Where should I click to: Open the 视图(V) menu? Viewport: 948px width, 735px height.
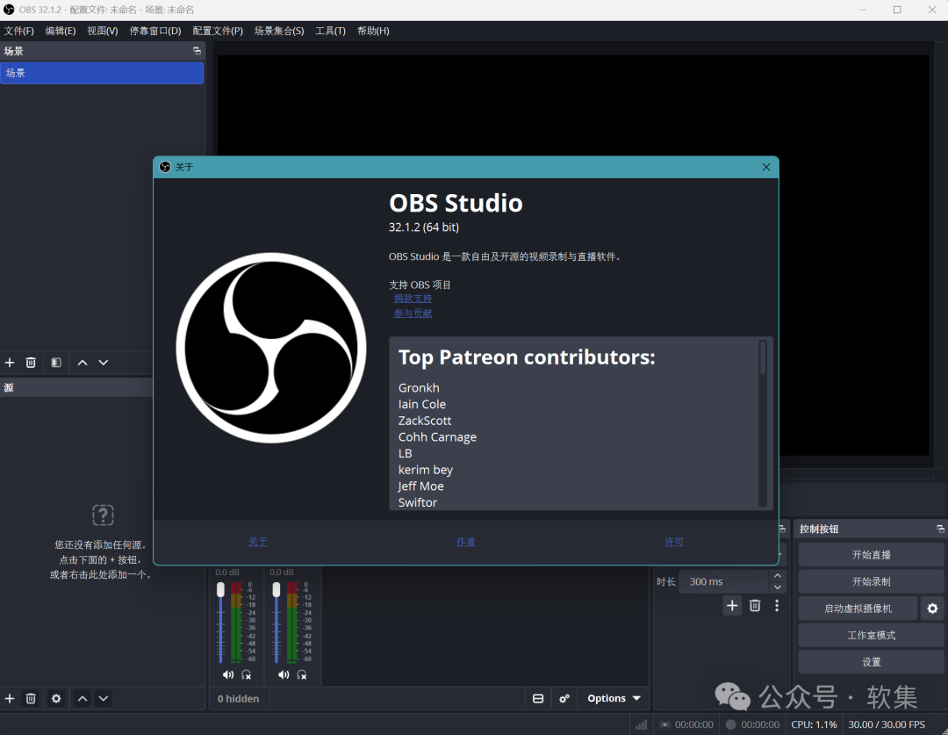102,31
